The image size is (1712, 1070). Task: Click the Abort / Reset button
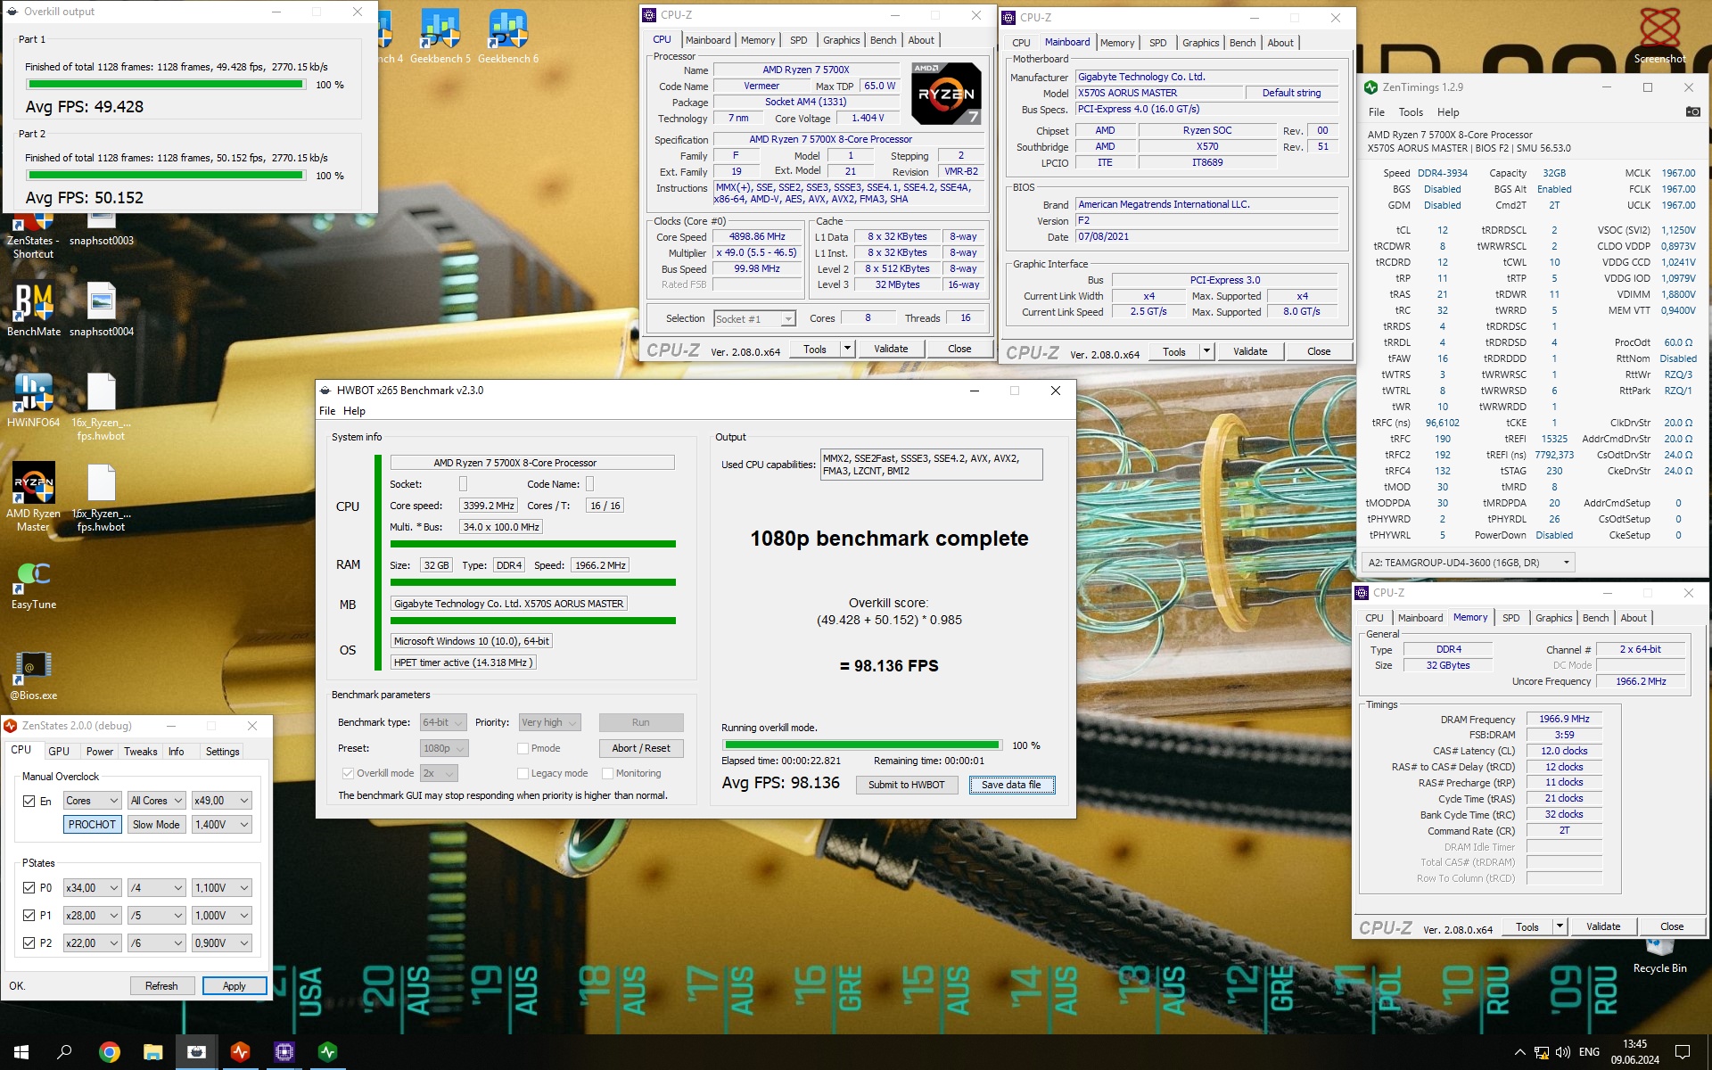641,748
